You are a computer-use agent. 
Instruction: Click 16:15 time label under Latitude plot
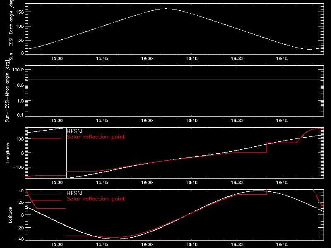[192, 245]
